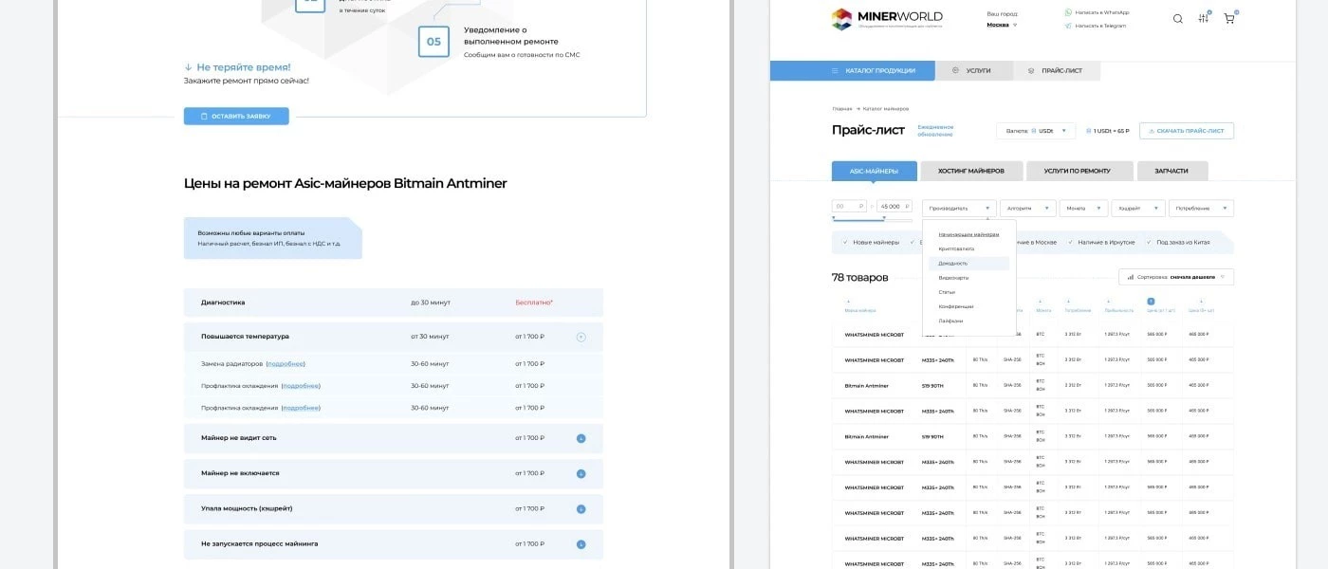Select "Доходность" in the open dropdown list
The width and height of the screenshot is (1328, 569).
(x=953, y=263)
